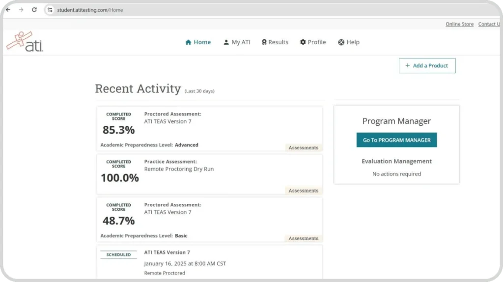Click the Help lifebuoy icon

[341, 42]
